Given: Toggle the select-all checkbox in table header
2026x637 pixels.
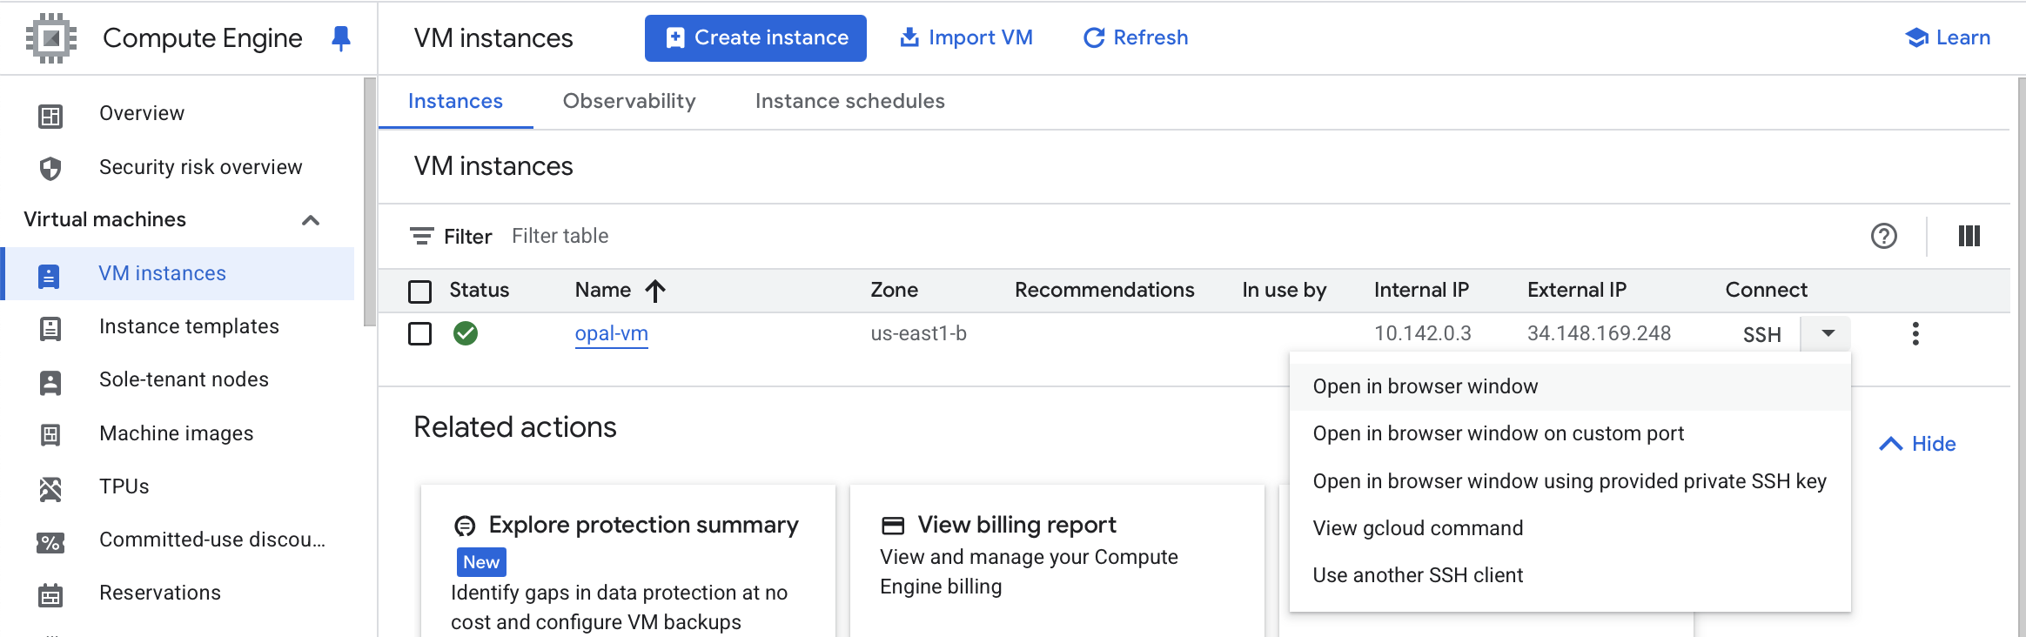Looking at the screenshot, I should tap(420, 291).
